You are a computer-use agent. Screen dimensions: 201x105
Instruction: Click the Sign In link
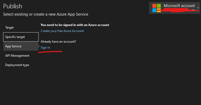click(45, 48)
